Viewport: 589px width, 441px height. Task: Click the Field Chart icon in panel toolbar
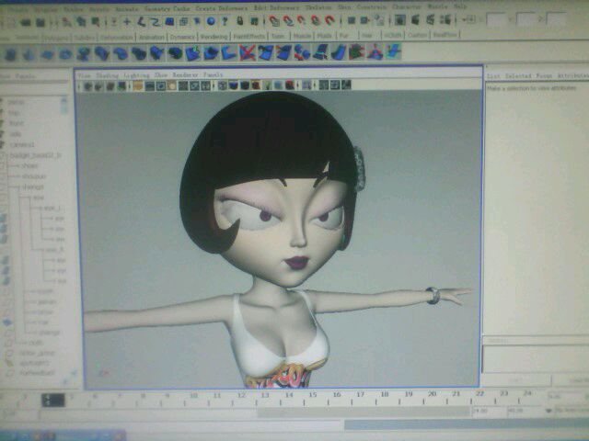tap(183, 85)
